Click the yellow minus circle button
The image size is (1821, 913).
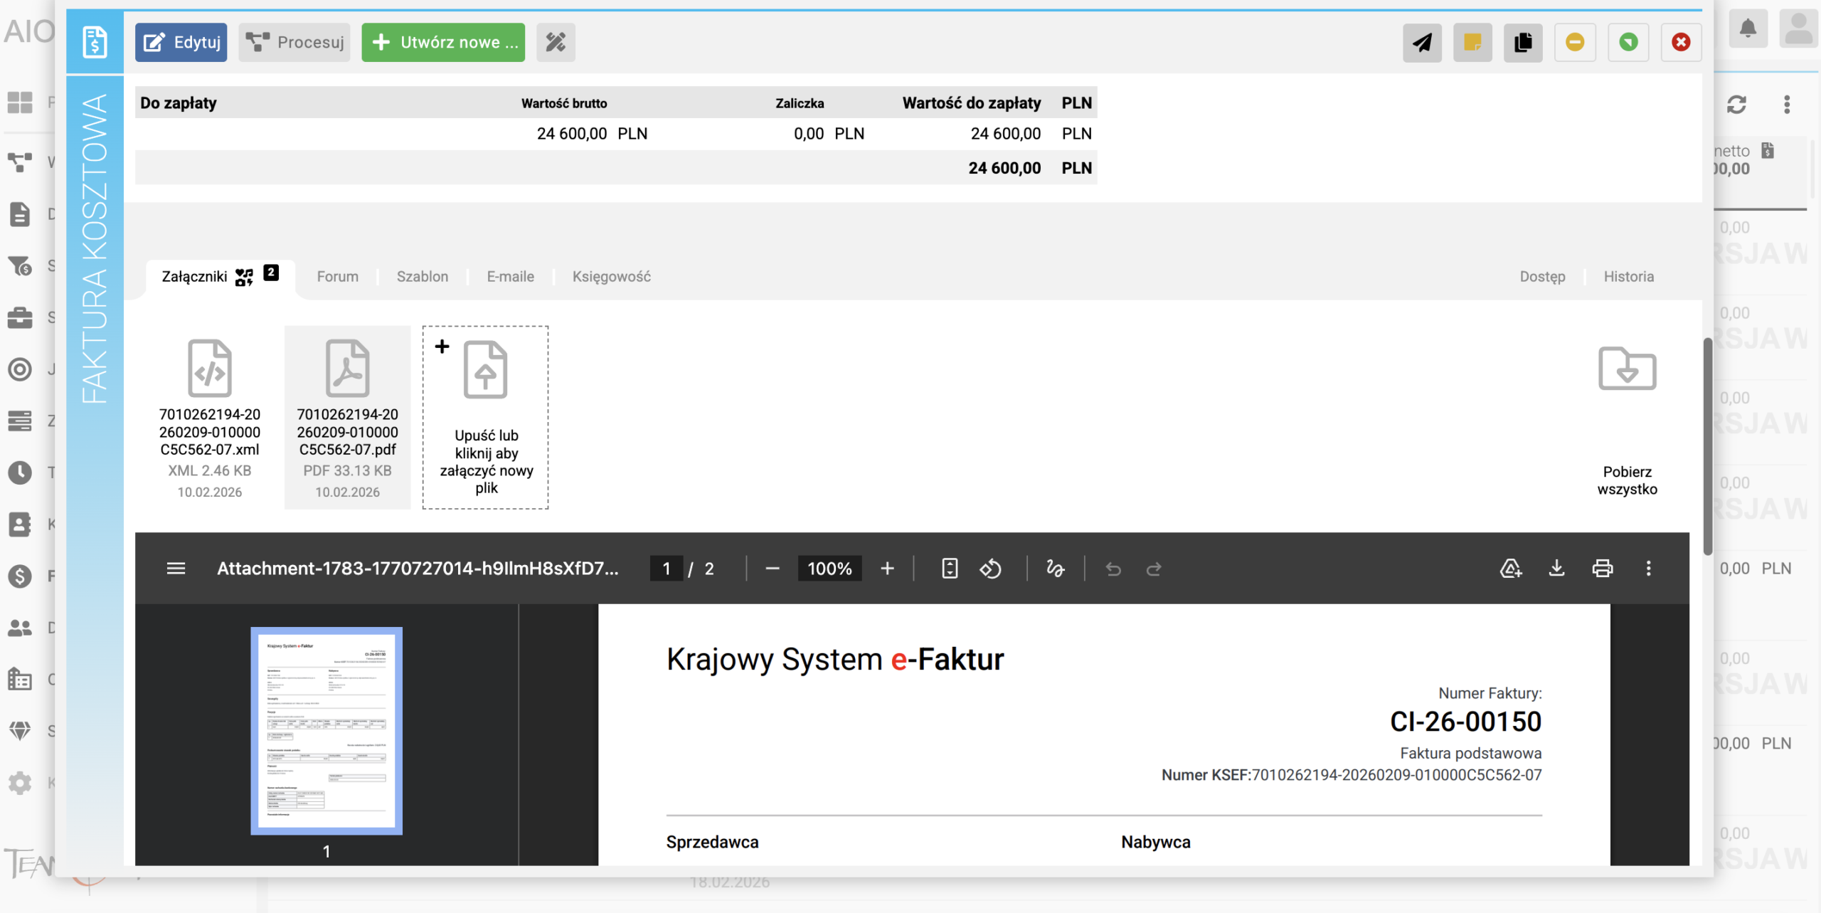tap(1575, 43)
